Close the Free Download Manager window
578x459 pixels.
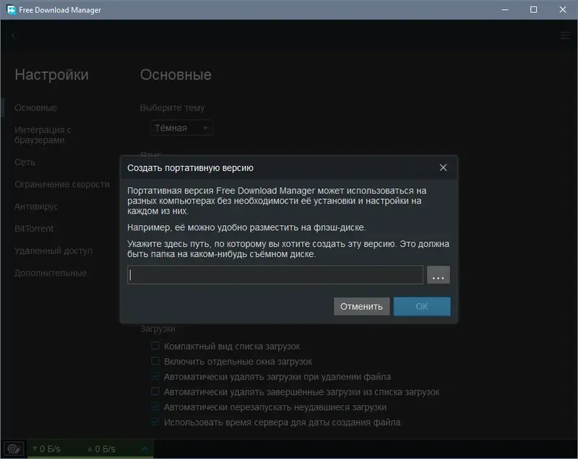[563, 9]
